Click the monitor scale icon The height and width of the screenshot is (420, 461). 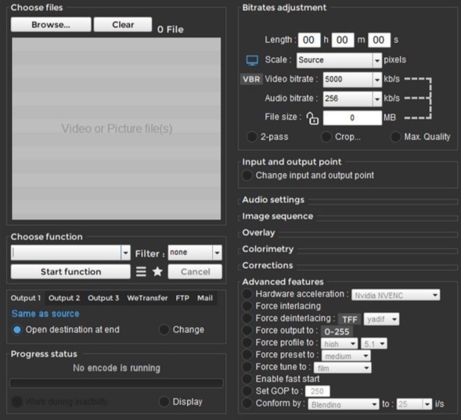click(x=252, y=60)
